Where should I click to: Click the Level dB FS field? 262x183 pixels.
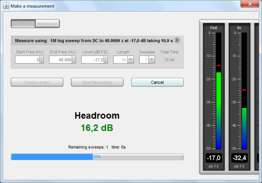(x=93, y=60)
